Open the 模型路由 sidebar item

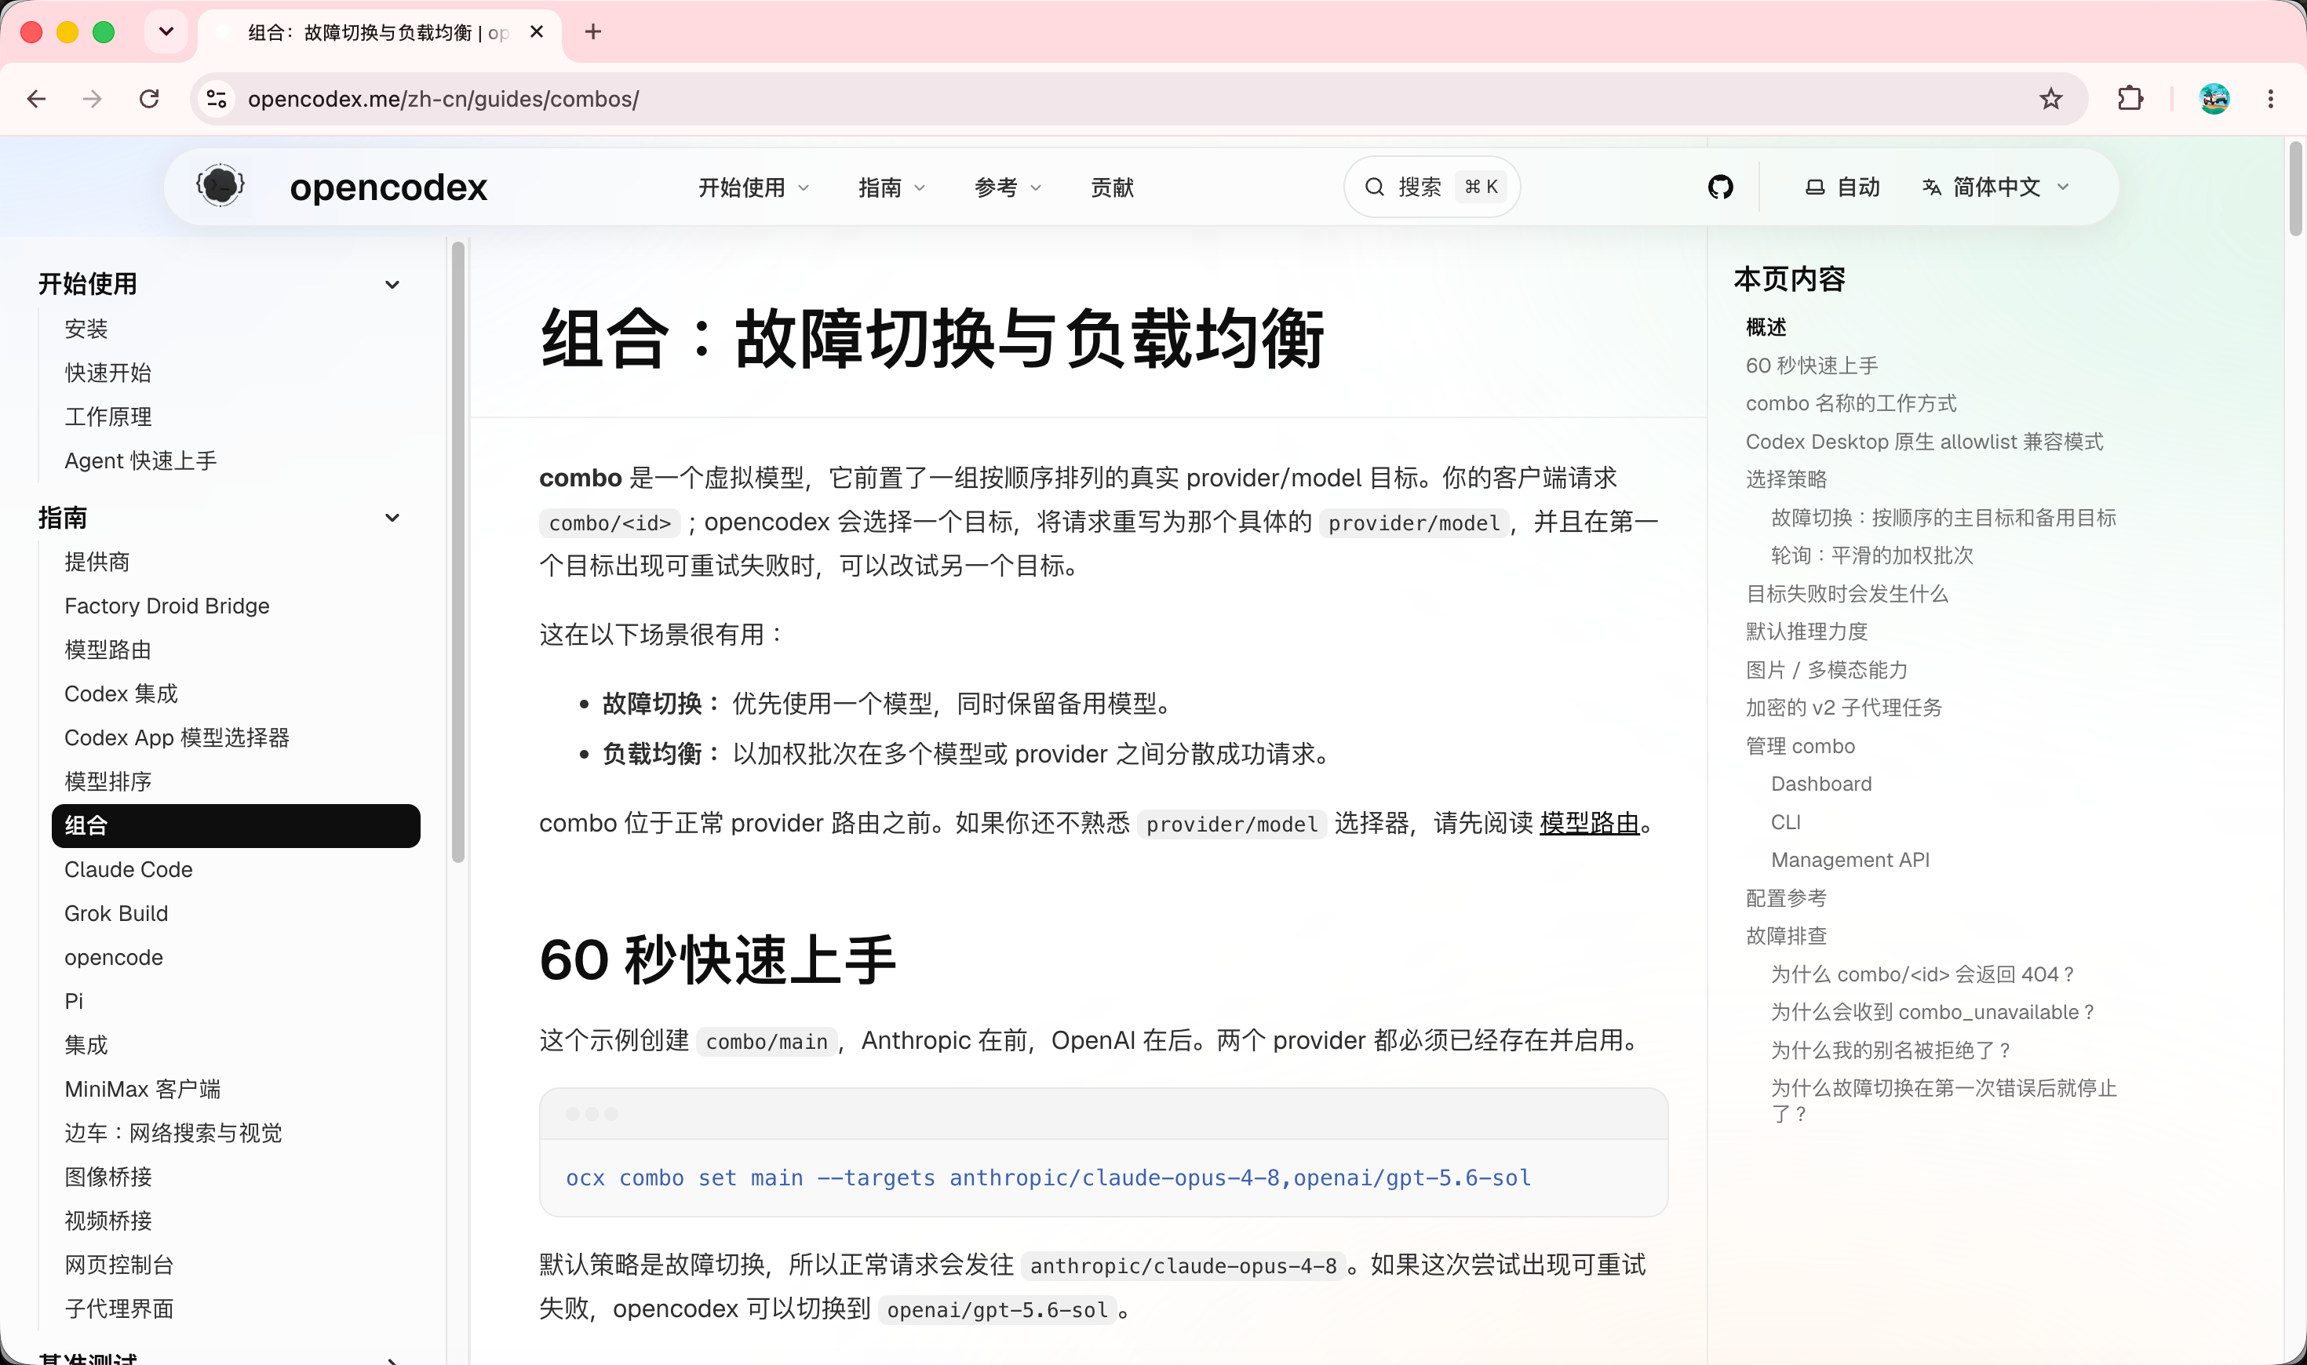108,650
